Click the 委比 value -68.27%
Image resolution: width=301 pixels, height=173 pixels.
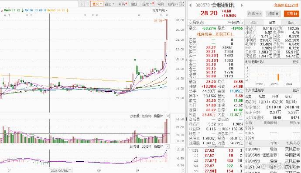(x=209, y=28)
